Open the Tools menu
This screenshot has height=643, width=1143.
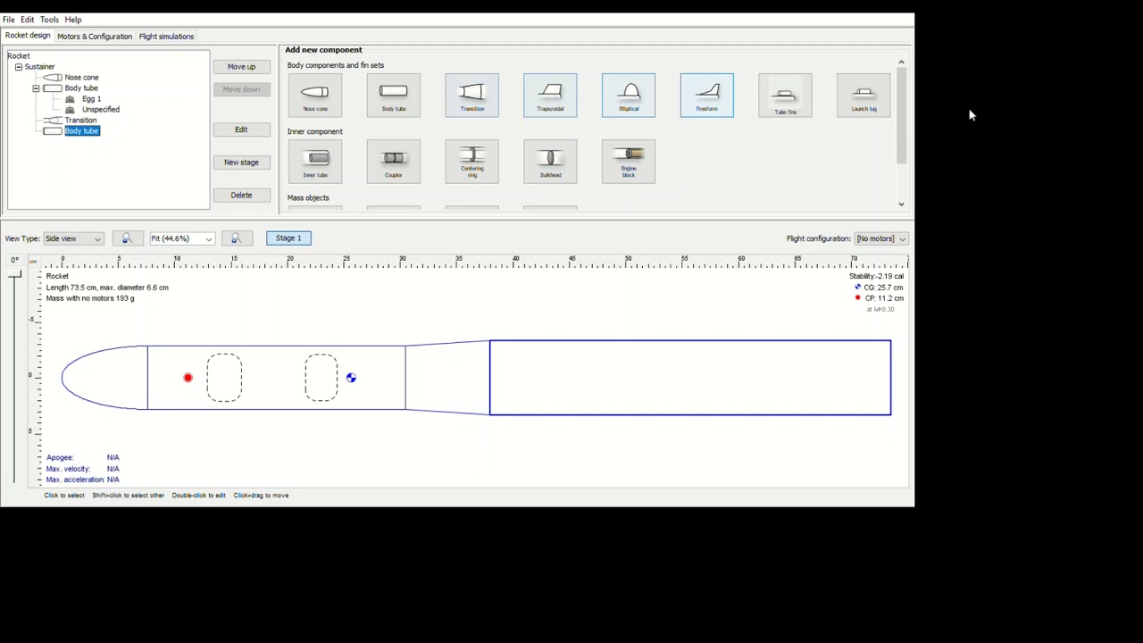49,20
